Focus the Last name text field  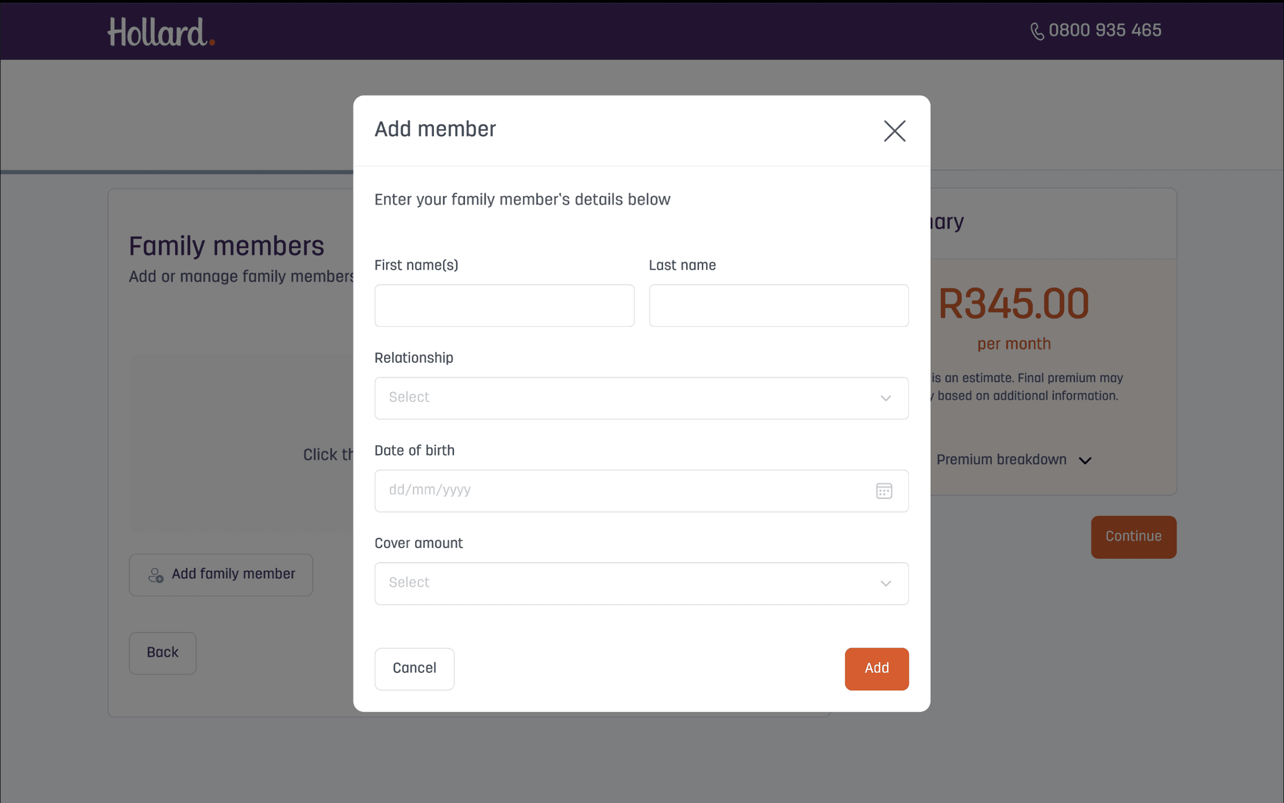coord(778,305)
